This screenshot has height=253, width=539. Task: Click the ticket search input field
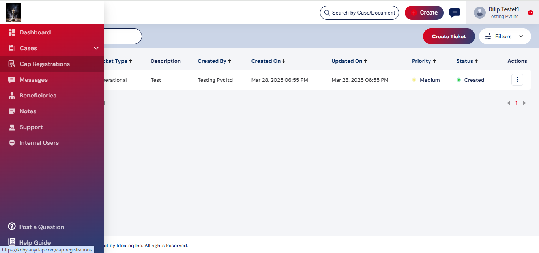[123, 36]
